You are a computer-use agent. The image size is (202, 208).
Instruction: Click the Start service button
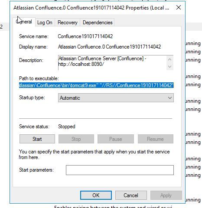[x=37, y=139]
